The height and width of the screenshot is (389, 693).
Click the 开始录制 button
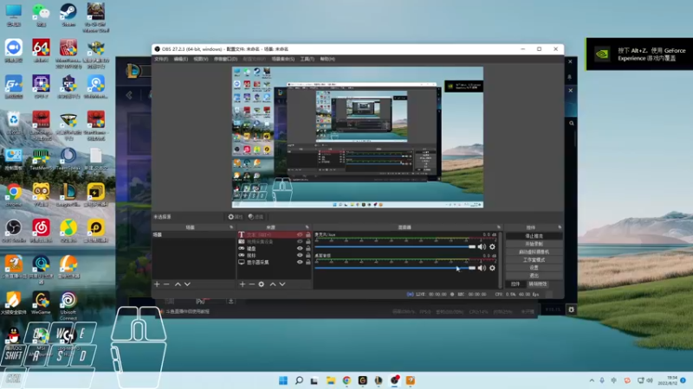534,244
